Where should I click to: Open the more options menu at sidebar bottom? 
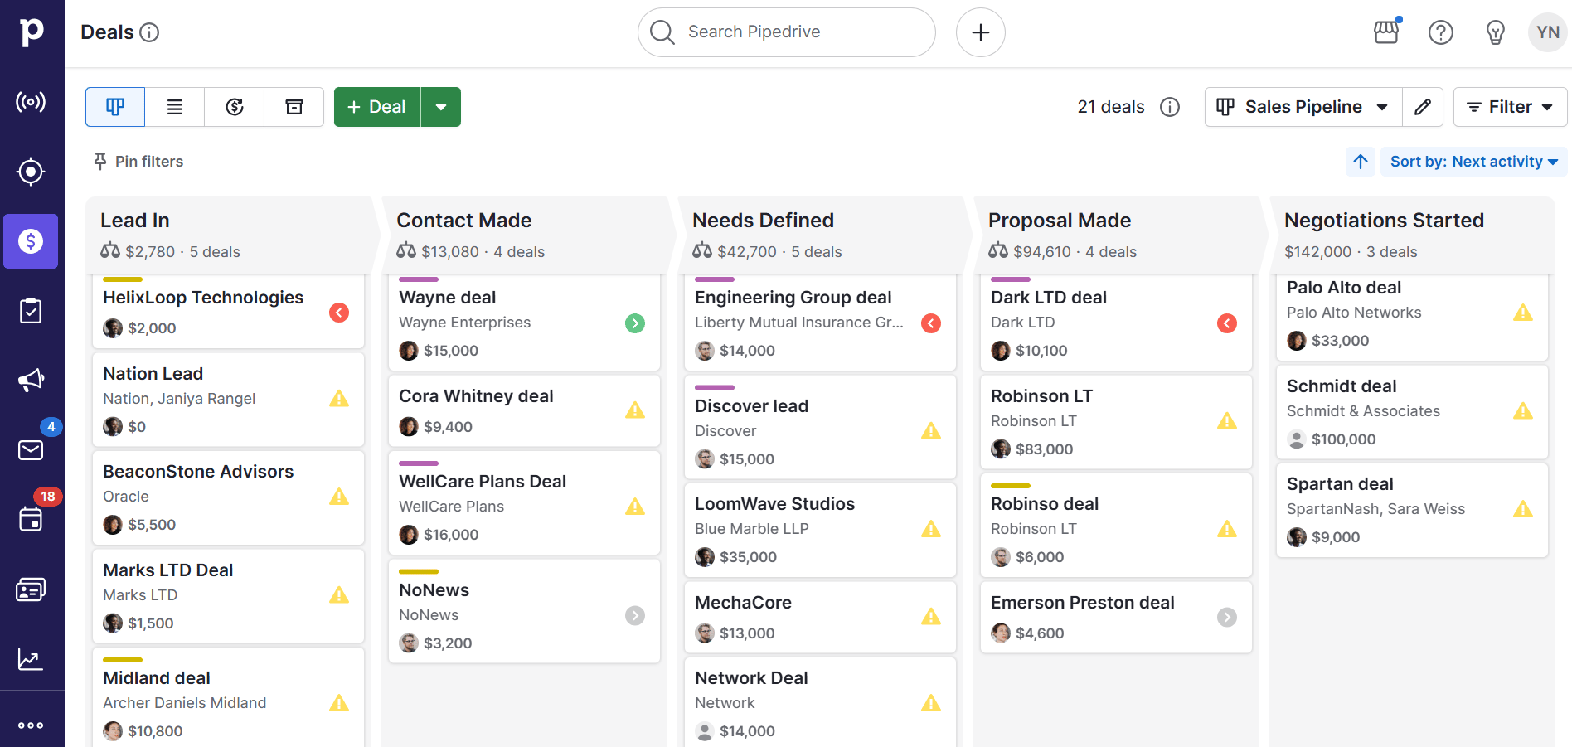(31, 725)
